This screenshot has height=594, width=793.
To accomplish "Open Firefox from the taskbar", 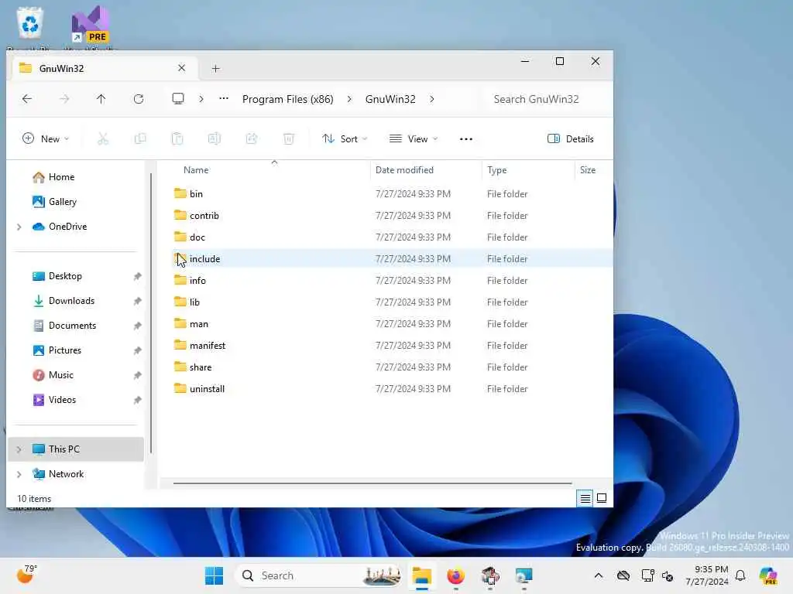I will [455, 575].
